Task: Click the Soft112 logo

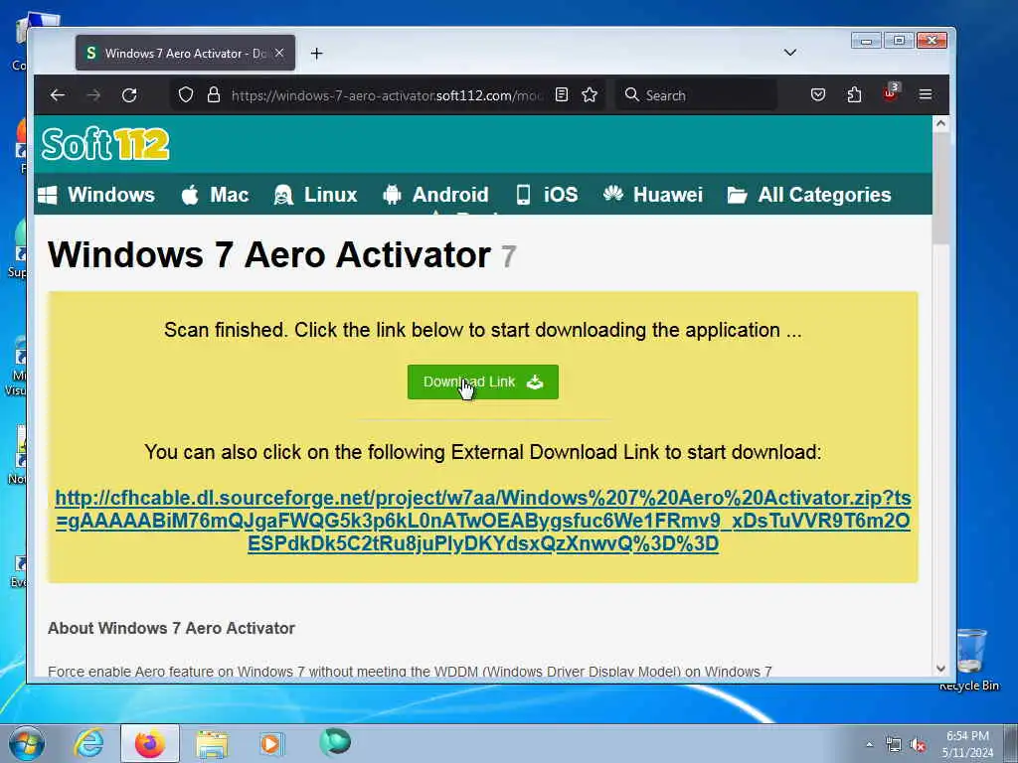Action: click(x=105, y=143)
